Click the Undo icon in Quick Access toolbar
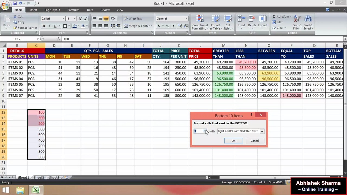 tap(20, 3)
